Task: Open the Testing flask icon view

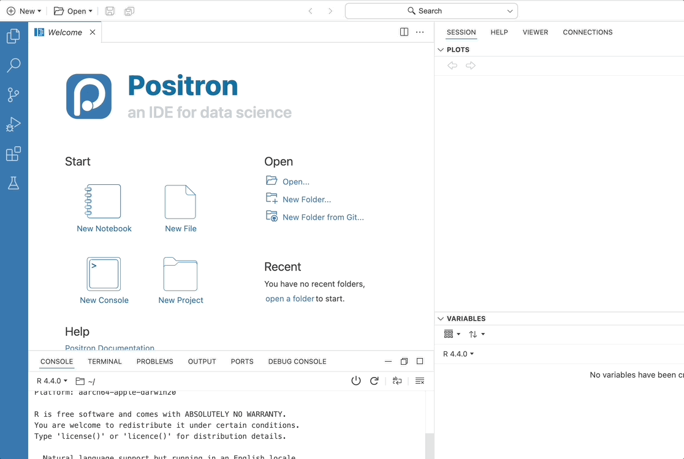Action: (x=13, y=183)
